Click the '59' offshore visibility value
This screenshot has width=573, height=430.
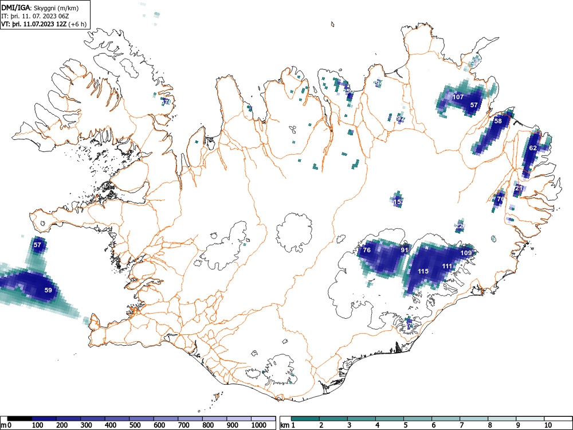[x=48, y=290]
